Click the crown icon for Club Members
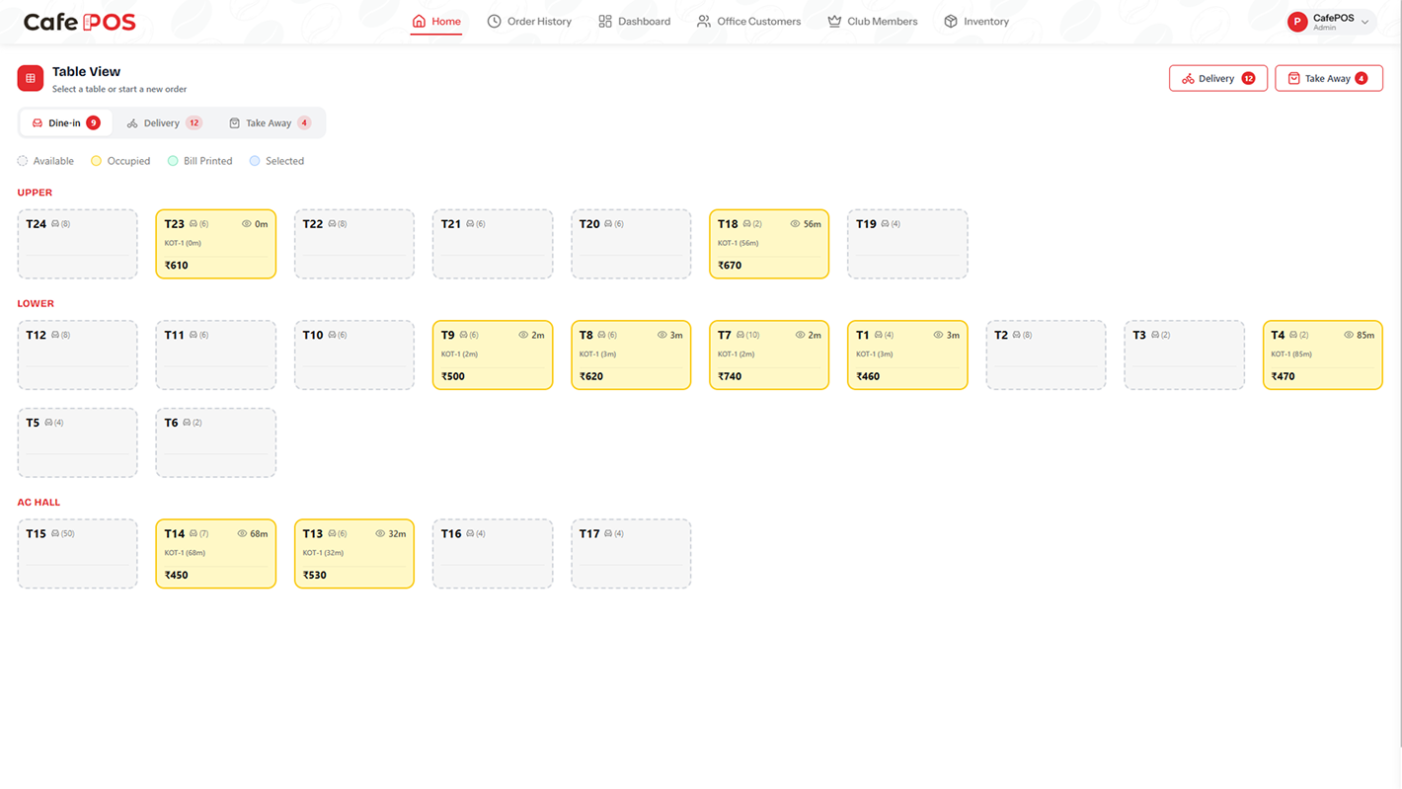This screenshot has width=1402, height=789. pos(834,21)
